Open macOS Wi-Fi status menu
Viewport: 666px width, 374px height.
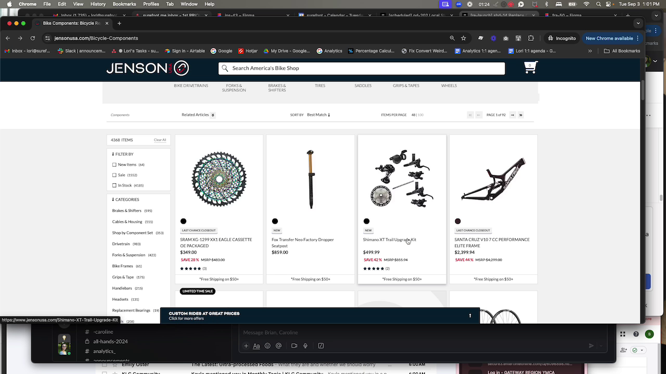pos(586,4)
